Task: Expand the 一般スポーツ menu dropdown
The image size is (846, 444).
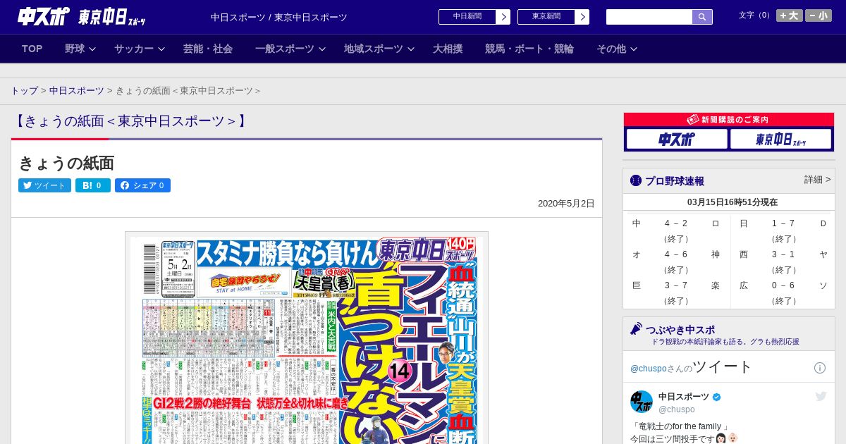Action: (290, 49)
